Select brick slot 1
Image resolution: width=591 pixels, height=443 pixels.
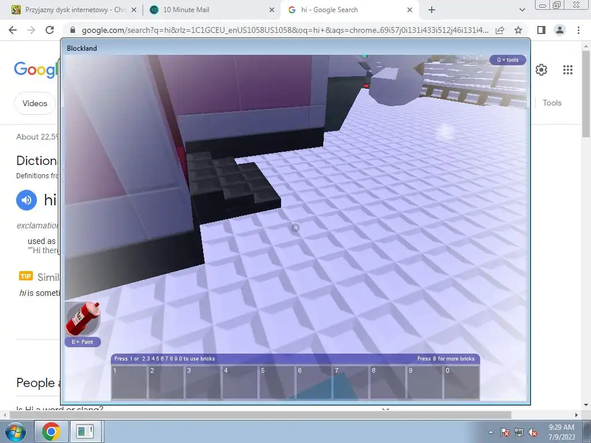[x=129, y=382]
